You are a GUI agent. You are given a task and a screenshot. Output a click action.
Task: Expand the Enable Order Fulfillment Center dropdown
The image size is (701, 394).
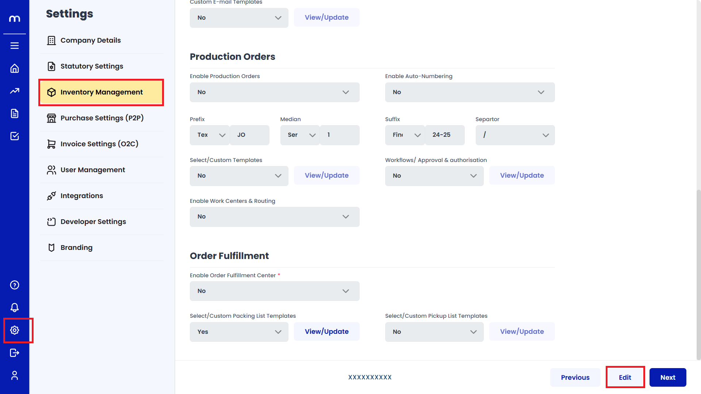tap(275, 291)
